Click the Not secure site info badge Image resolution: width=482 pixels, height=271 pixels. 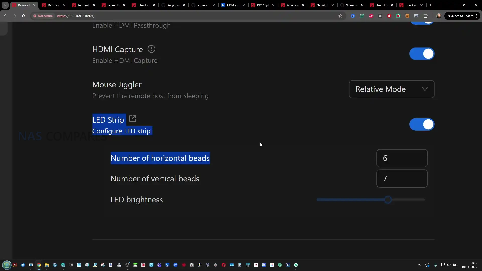pos(43,16)
